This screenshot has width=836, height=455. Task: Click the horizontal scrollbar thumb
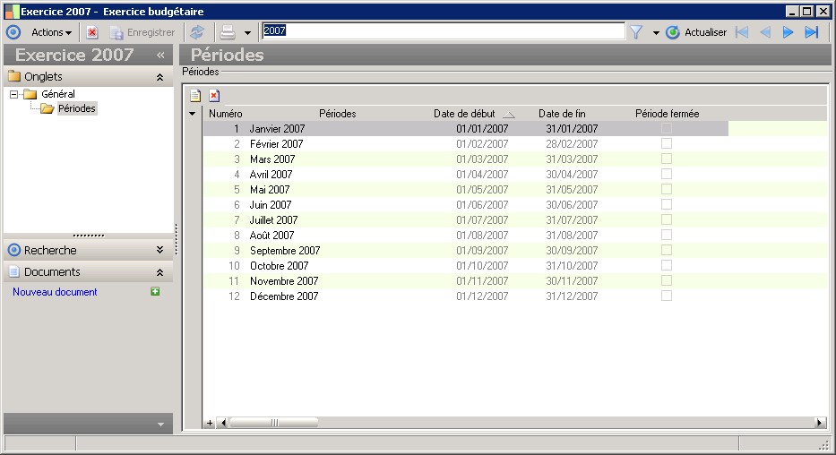pos(274,423)
